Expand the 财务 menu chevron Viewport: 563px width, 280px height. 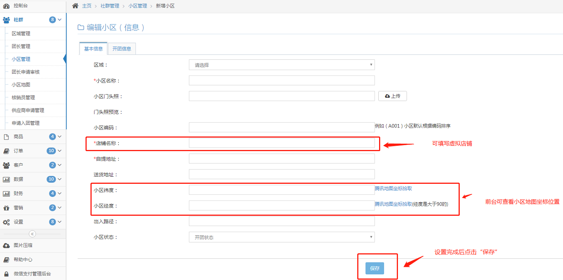click(60, 194)
